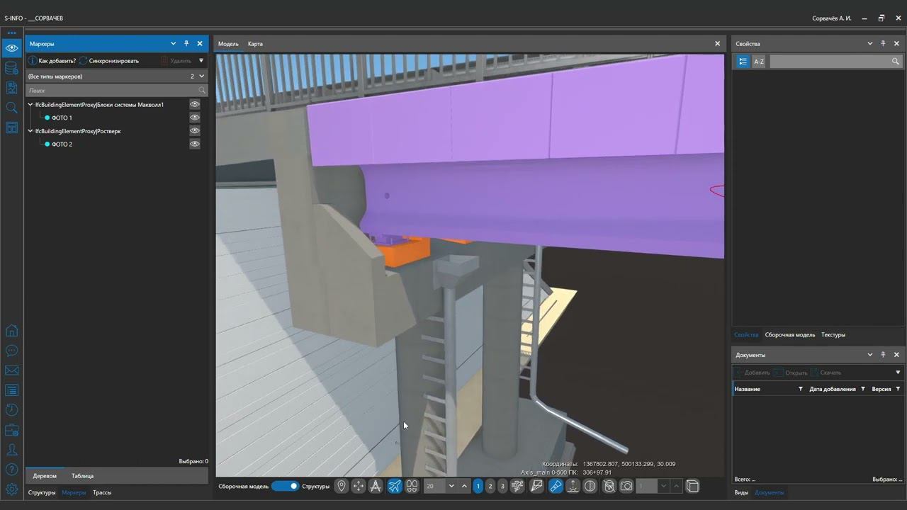This screenshot has height=510, width=907.
Task: Toggle visibility of ФОТО 2 marker
Action: (x=194, y=144)
